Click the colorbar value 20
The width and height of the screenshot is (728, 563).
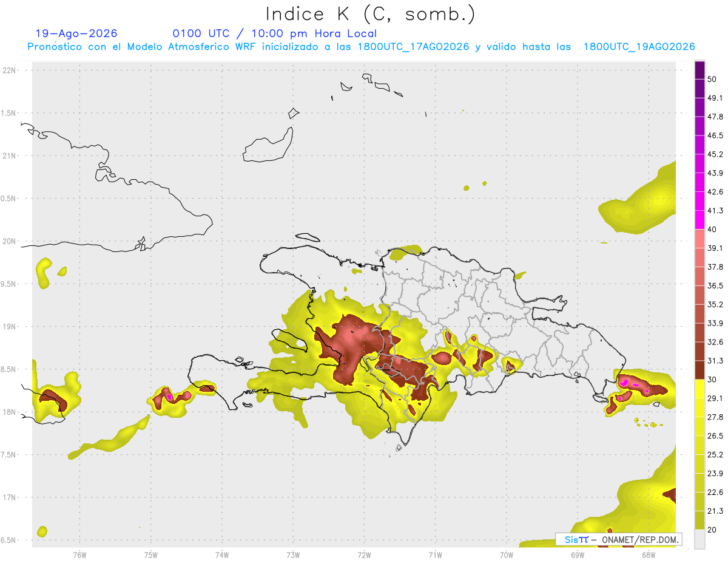point(712,530)
